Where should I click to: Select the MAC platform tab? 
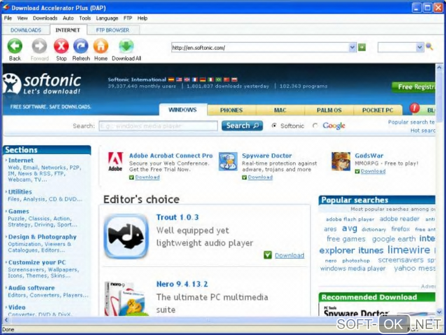[x=280, y=110]
